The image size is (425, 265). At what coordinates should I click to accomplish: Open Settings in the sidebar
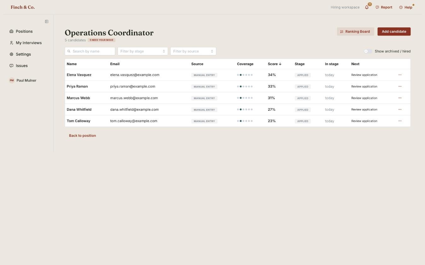(20, 54)
